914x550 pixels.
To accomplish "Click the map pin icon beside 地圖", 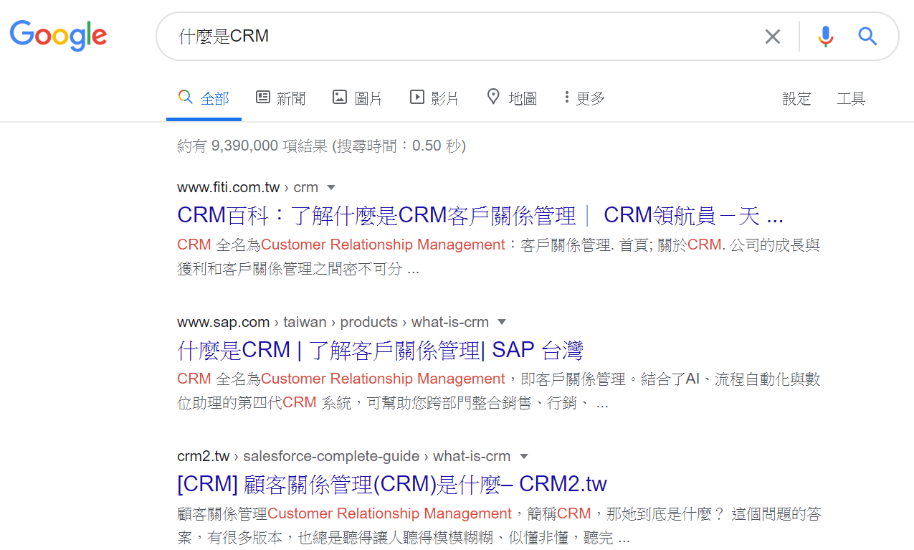I will pyautogui.click(x=493, y=97).
